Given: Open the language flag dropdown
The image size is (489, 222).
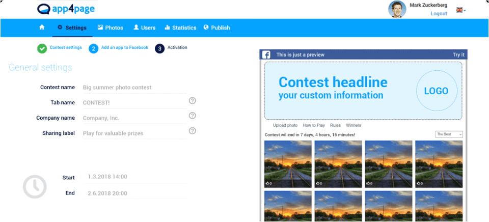Looking at the screenshot, I should [x=460, y=10].
